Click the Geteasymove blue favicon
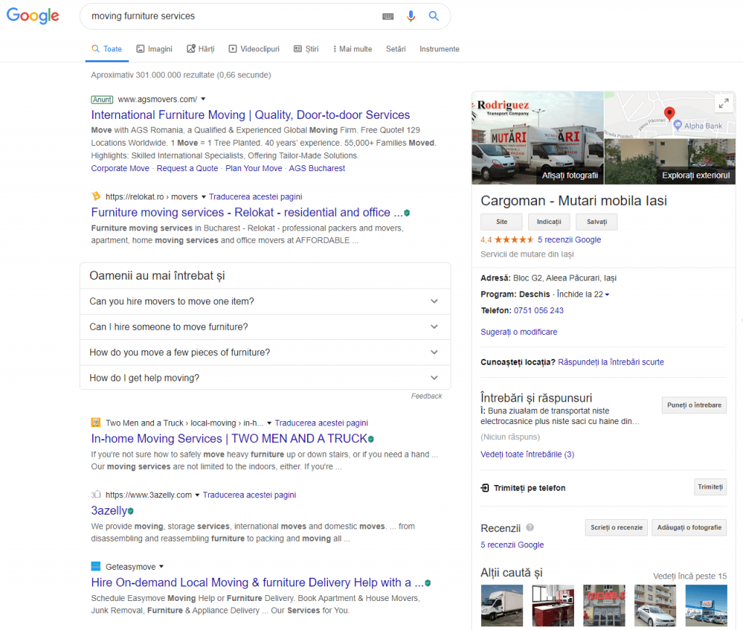 coord(96,567)
